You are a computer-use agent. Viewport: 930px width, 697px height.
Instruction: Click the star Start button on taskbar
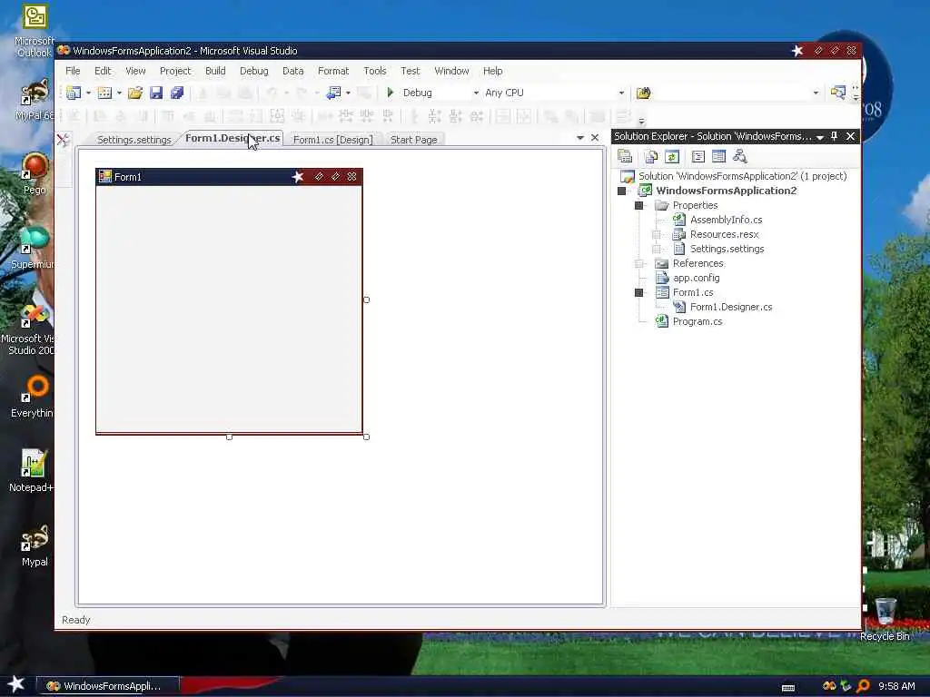click(16, 684)
